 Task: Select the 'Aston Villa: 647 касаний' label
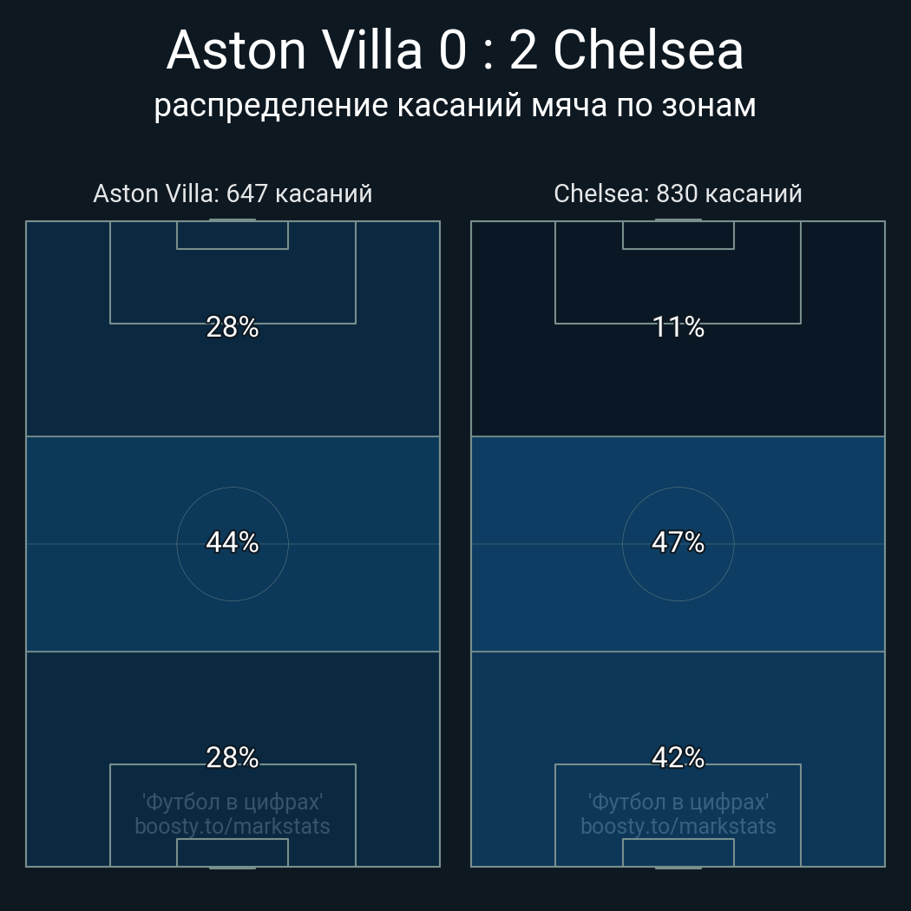(x=233, y=193)
